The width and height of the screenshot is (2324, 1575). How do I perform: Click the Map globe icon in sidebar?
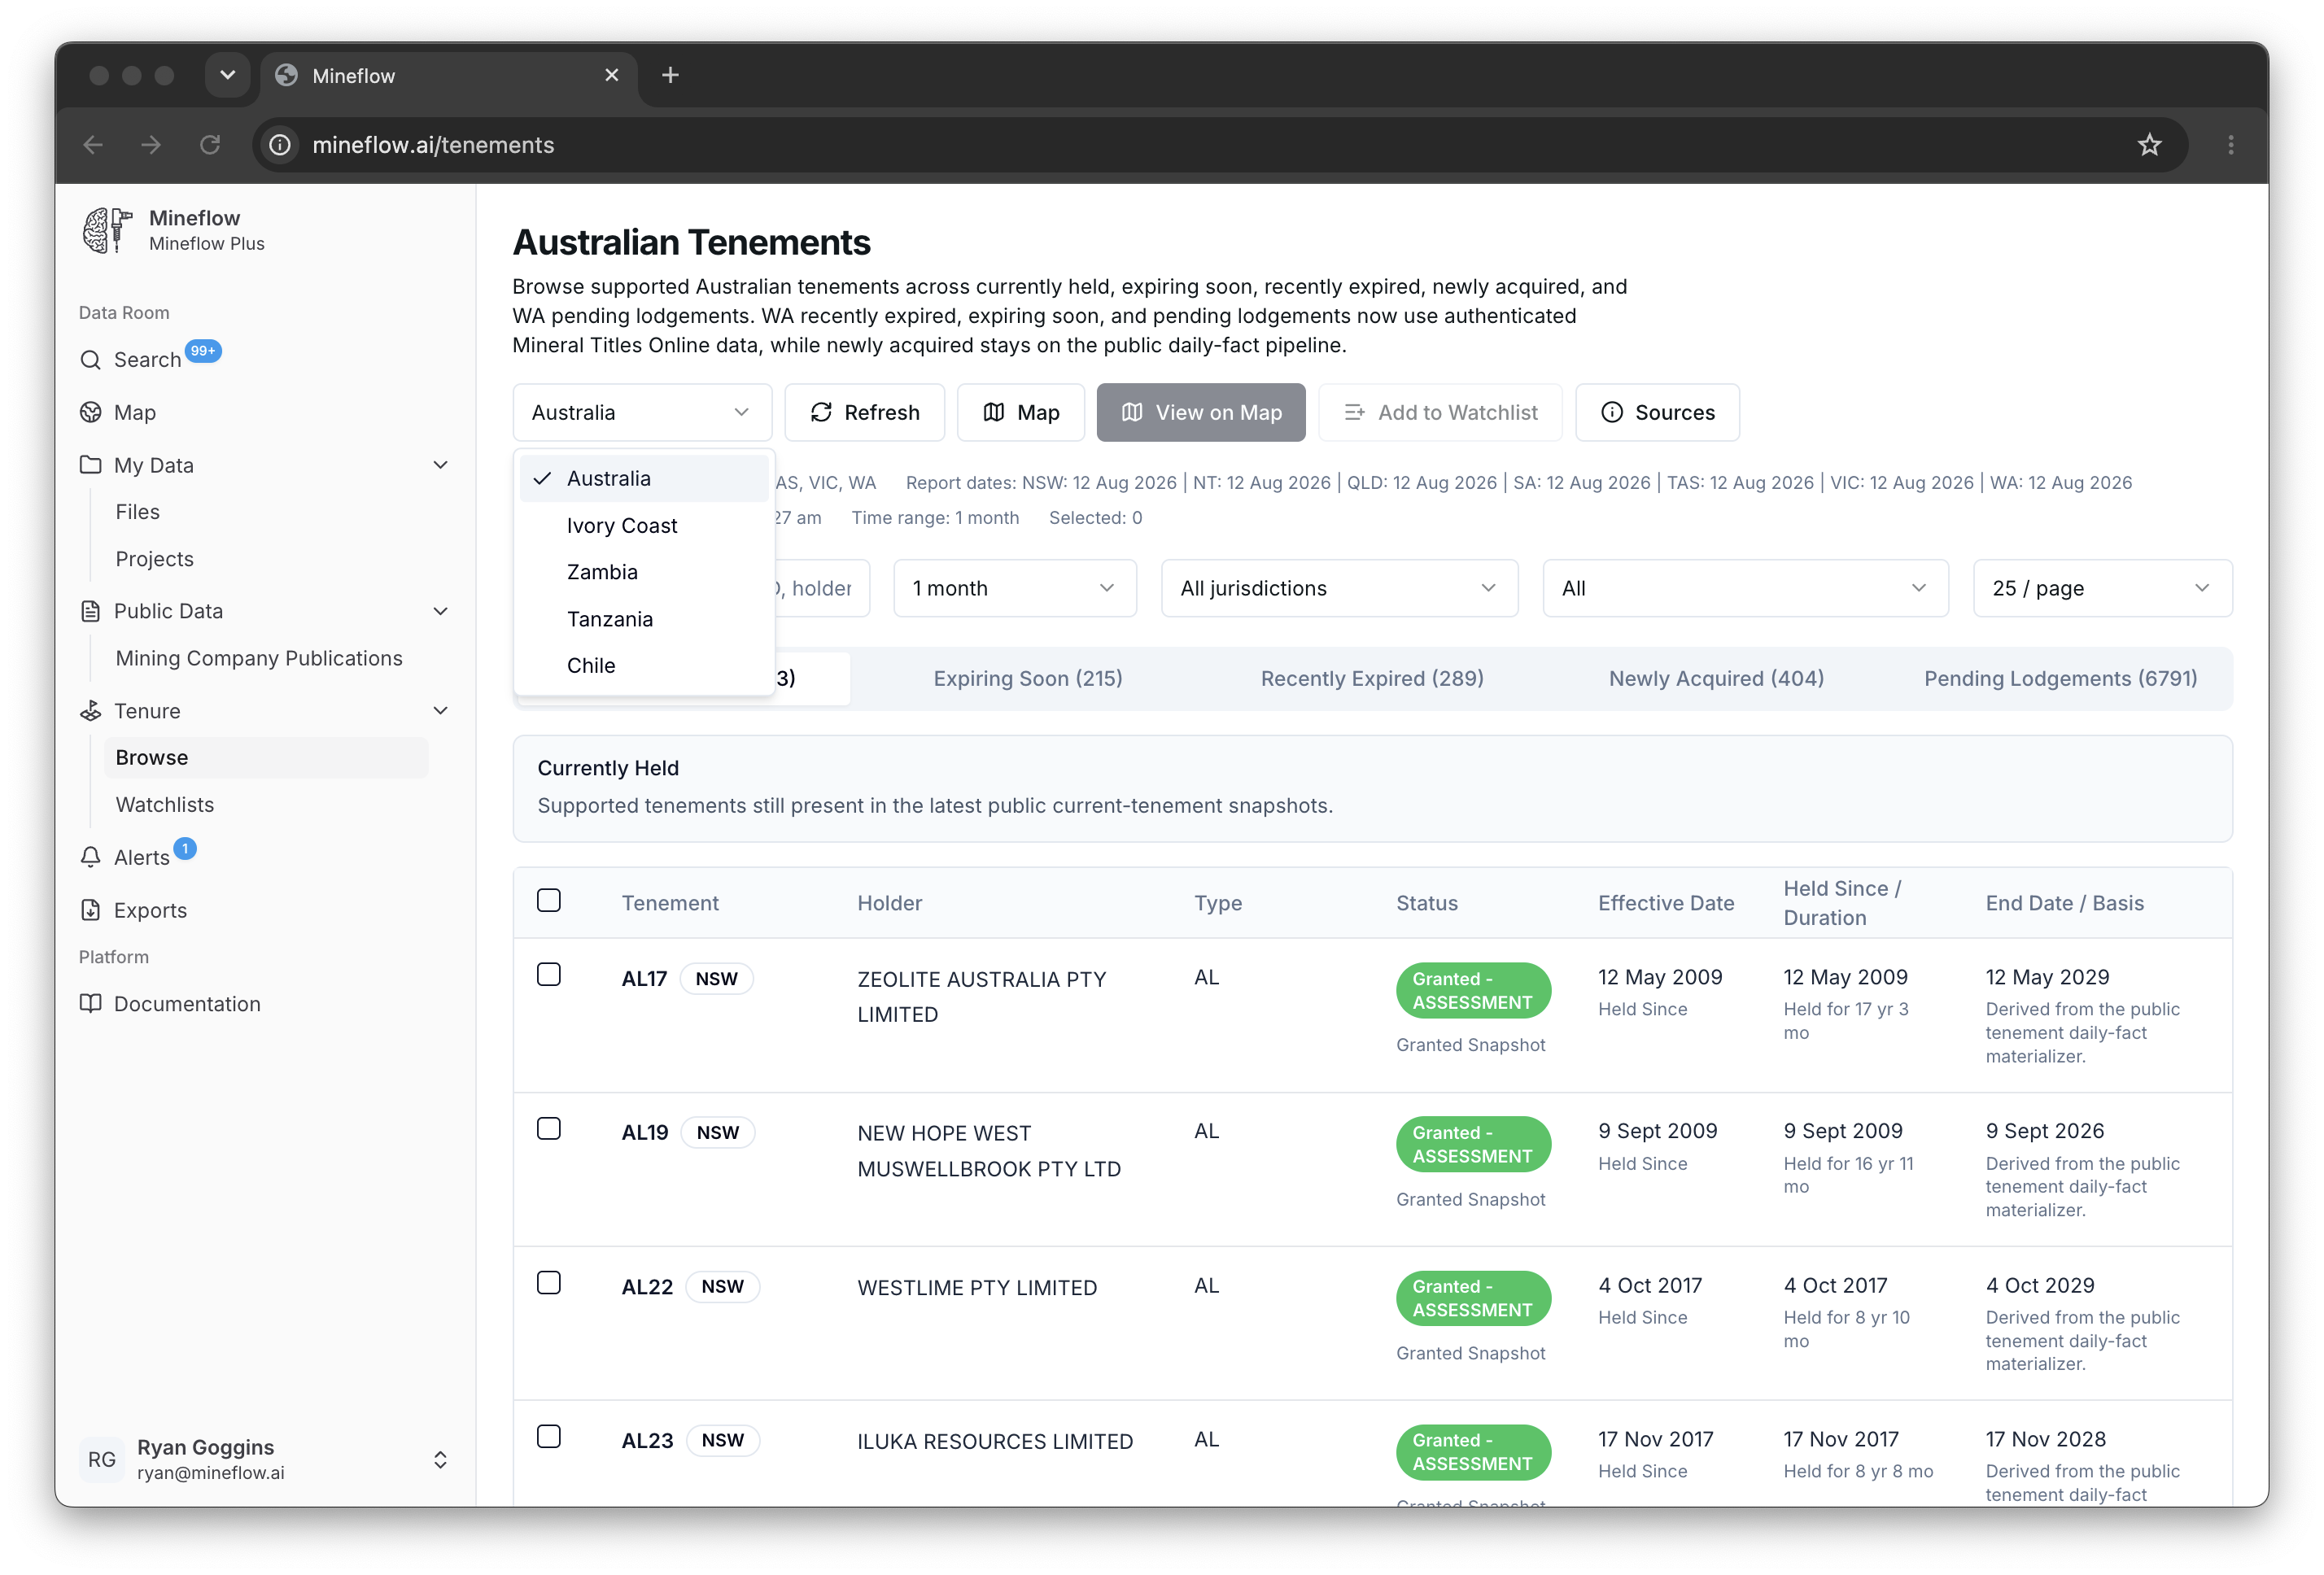coord(91,412)
